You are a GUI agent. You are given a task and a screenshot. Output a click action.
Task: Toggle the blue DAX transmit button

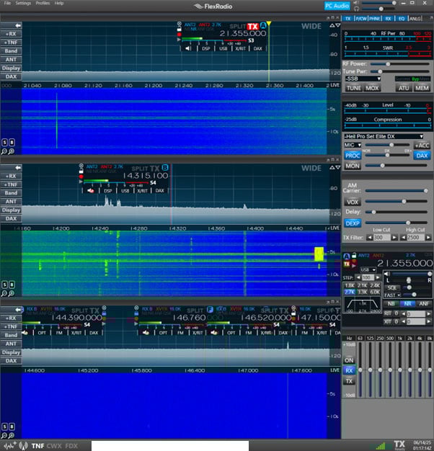coord(422,156)
